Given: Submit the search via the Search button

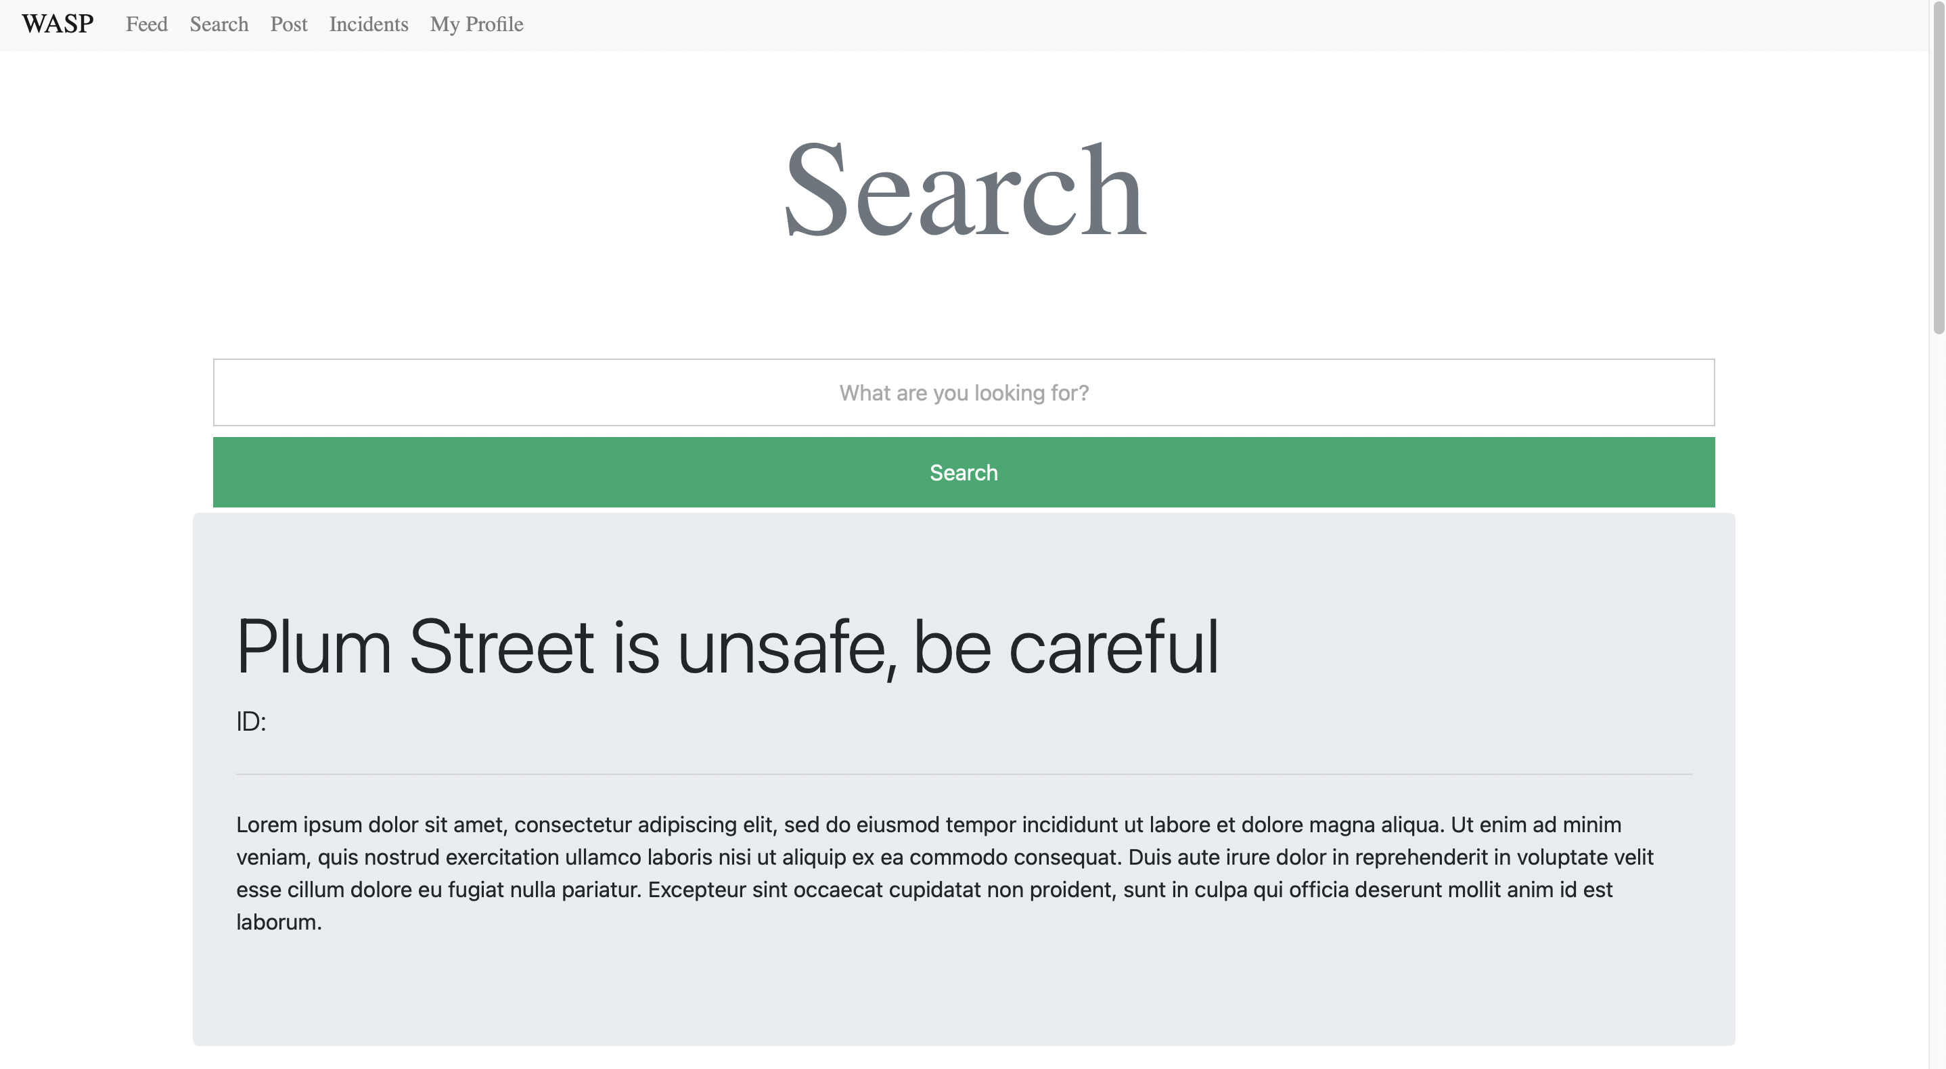Looking at the screenshot, I should click(x=964, y=472).
